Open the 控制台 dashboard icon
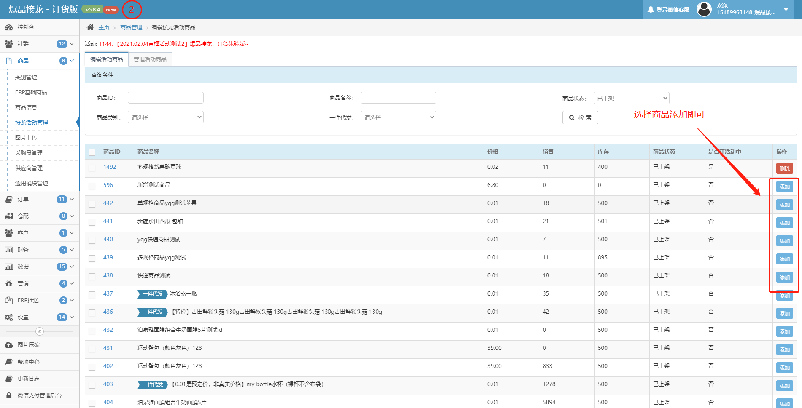The height and width of the screenshot is (408, 802). [9, 27]
